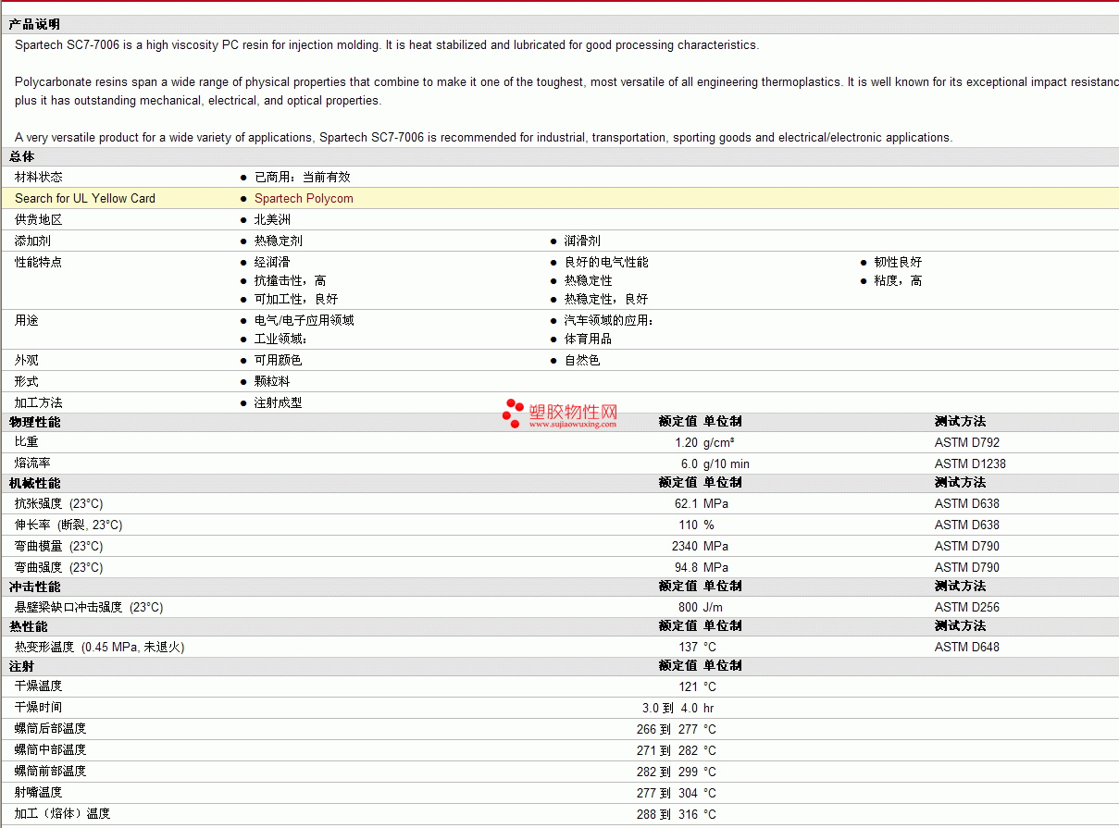Click the 热性能 section header
Screen dimensions: 1119x828
28,626
